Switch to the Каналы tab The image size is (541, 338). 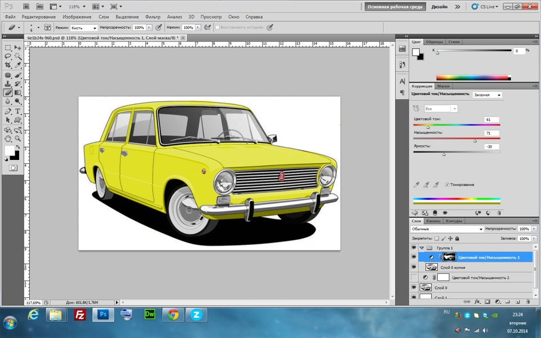433,221
